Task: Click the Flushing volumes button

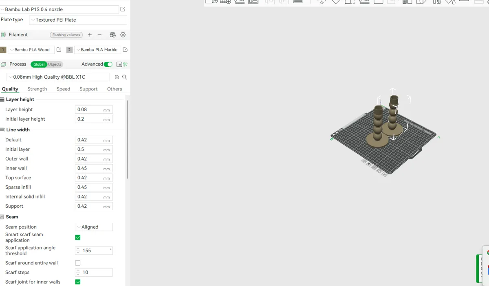Action: [66, 35]
